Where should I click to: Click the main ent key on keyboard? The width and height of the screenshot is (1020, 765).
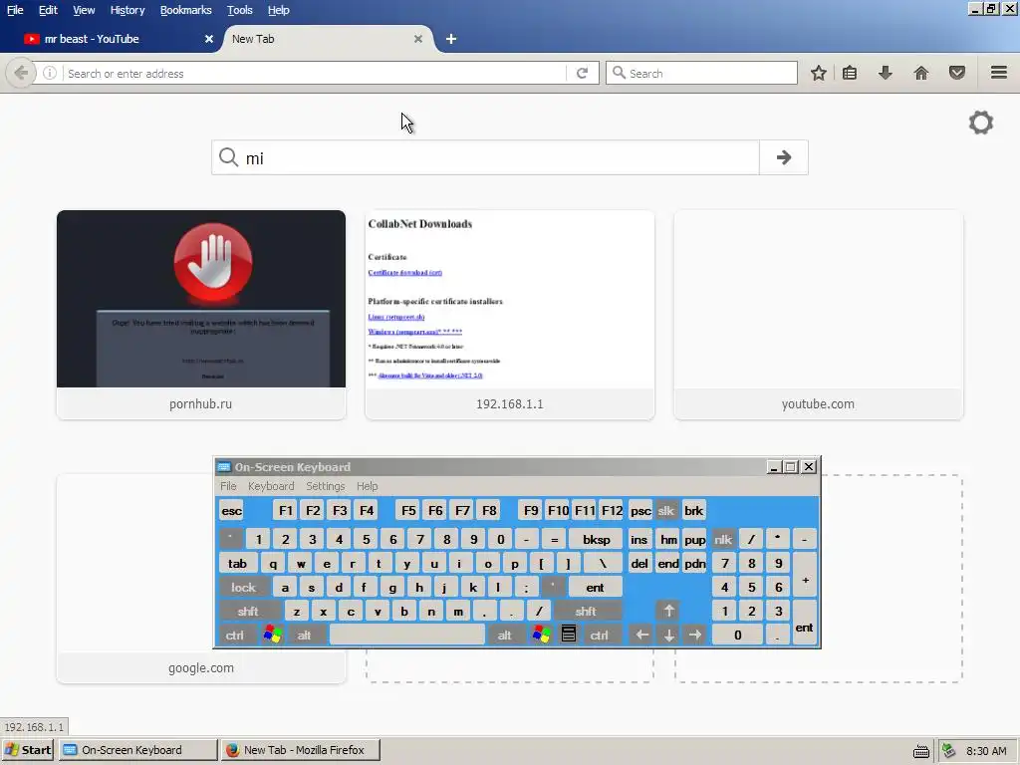click(596, 587)
